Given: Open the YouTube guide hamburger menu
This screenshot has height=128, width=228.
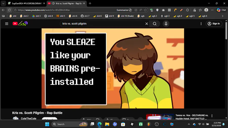Looking at the screenshot, I should [7, 24].
